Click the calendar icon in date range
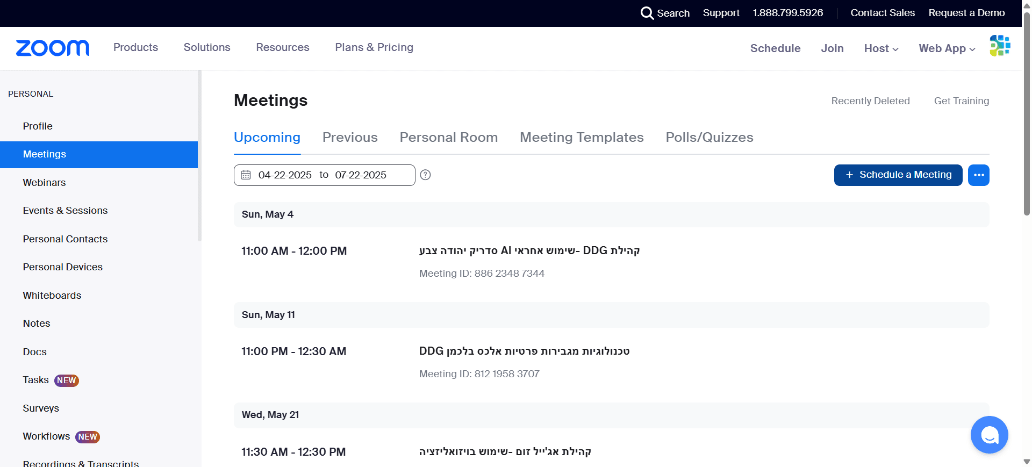The height and width of the screenshot is (467, 1032). click(x=246, y=175)
